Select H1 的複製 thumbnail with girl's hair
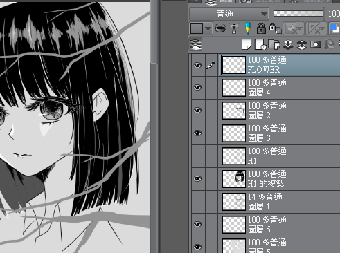 [x=233, y=179]
